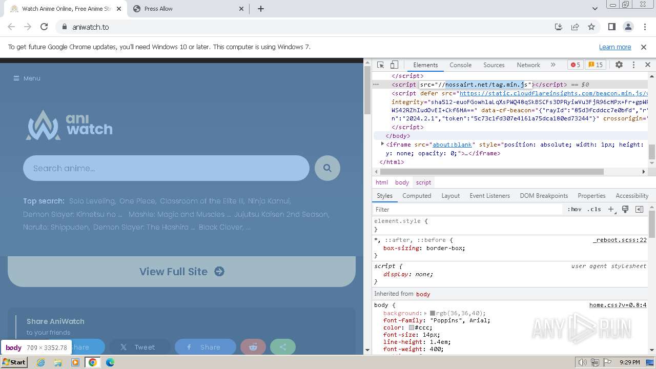
Task: Show more DevTools tabs chevron
Action: pos(553,65)
